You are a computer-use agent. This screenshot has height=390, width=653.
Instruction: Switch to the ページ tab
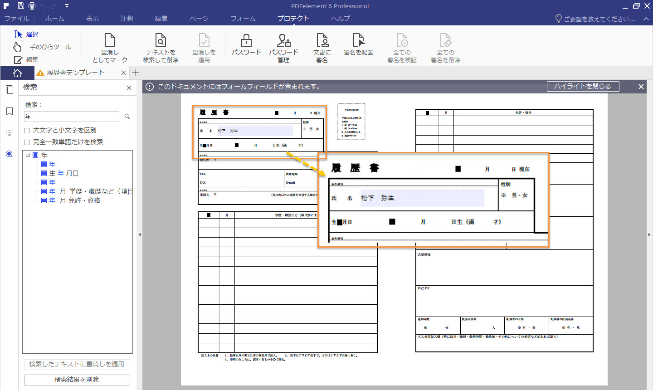point(199,19)
